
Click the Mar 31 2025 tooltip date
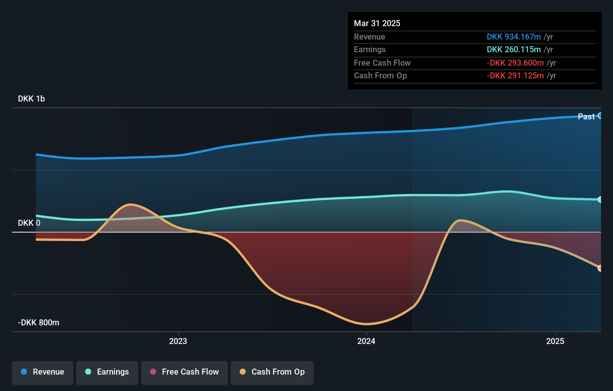coord(377,23)
